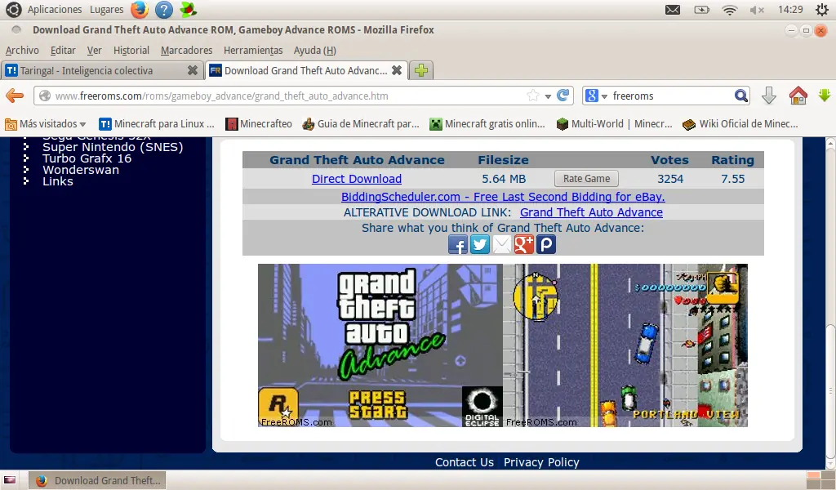836x490 pixels.
Task: Share on Twitter icon
Action: [480, 245]
